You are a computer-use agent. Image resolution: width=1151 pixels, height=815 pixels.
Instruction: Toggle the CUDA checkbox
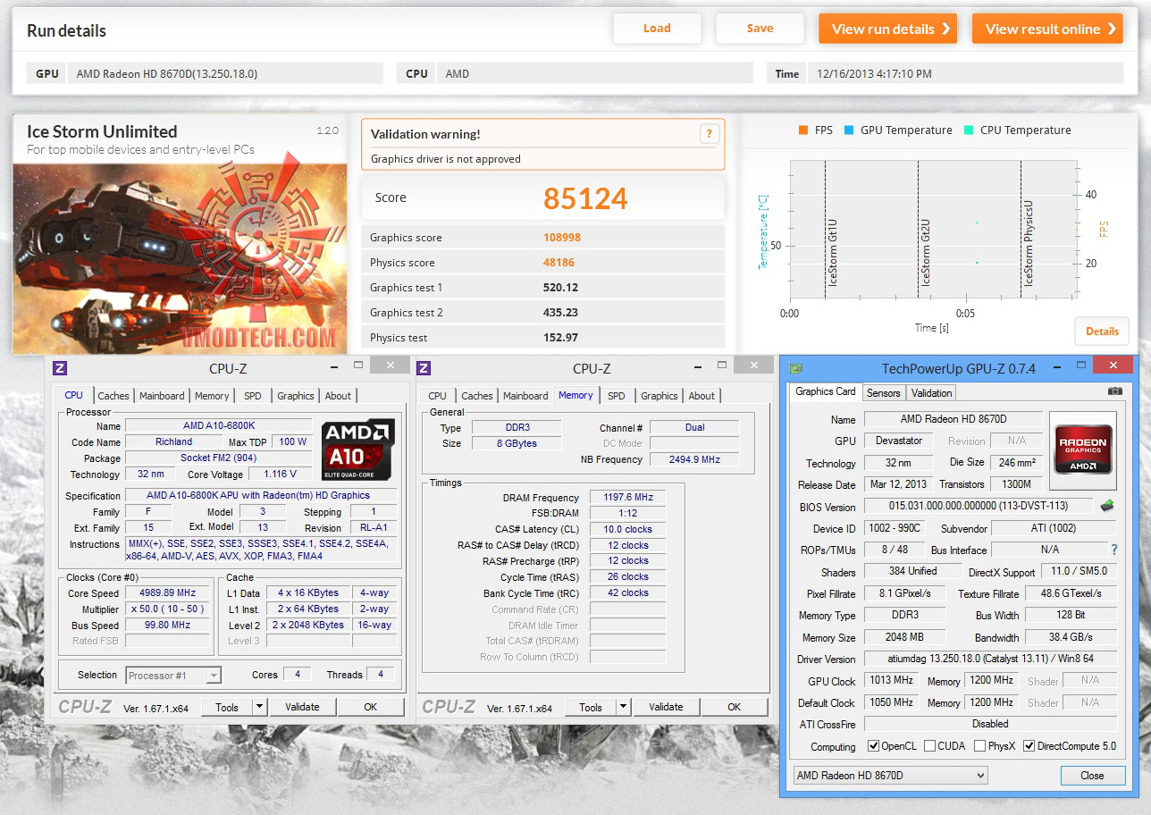tap(930, 746)
